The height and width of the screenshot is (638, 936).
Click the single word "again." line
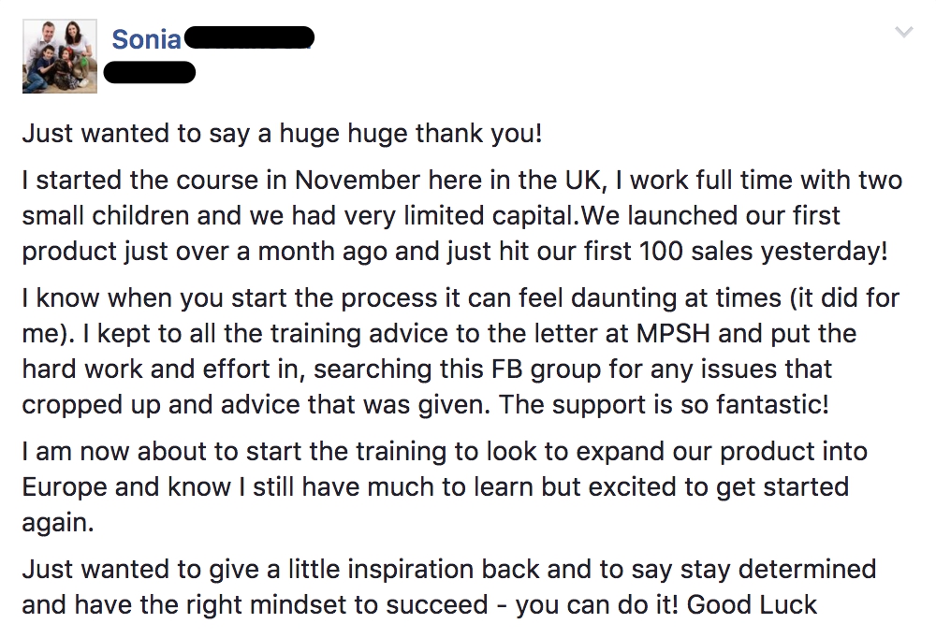coord(58,522)
